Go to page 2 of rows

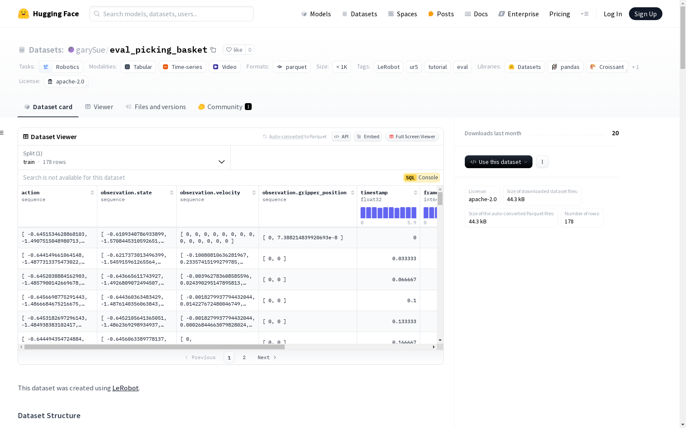tap(244, 357)
